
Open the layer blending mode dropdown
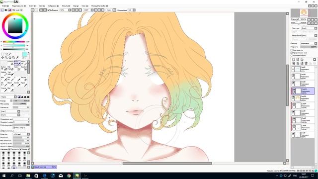(x=309, y=43)
